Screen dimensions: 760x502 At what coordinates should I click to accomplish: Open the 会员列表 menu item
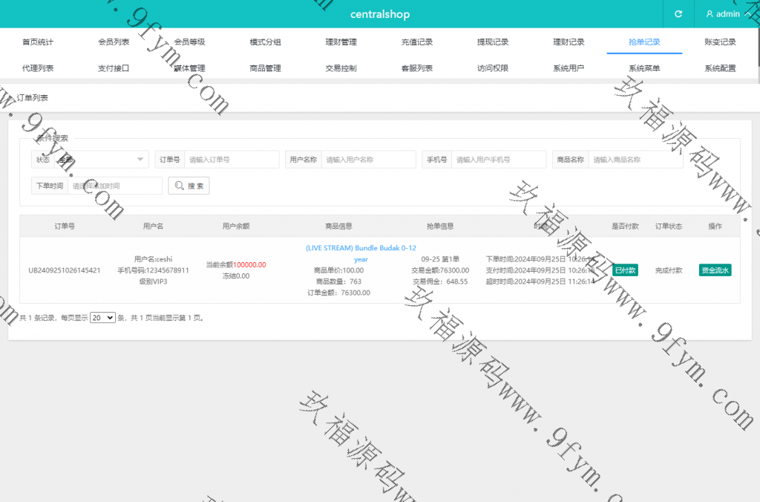point(114,42)
